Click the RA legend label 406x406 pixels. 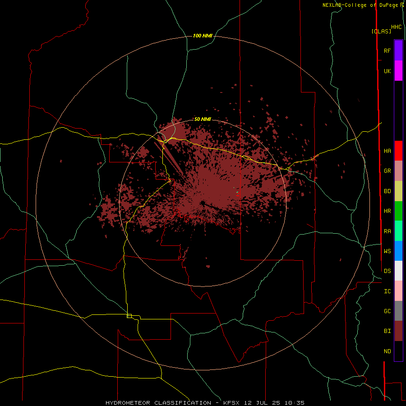pyautogui.click(x=387, y=231)
